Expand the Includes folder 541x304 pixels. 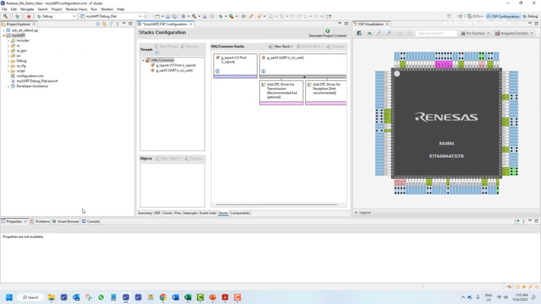pos(8,41)
